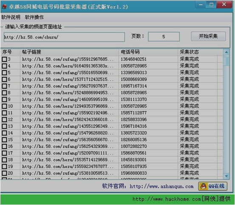
Task: Sort by the 帖子链接 column header
Action: point(69,52)
